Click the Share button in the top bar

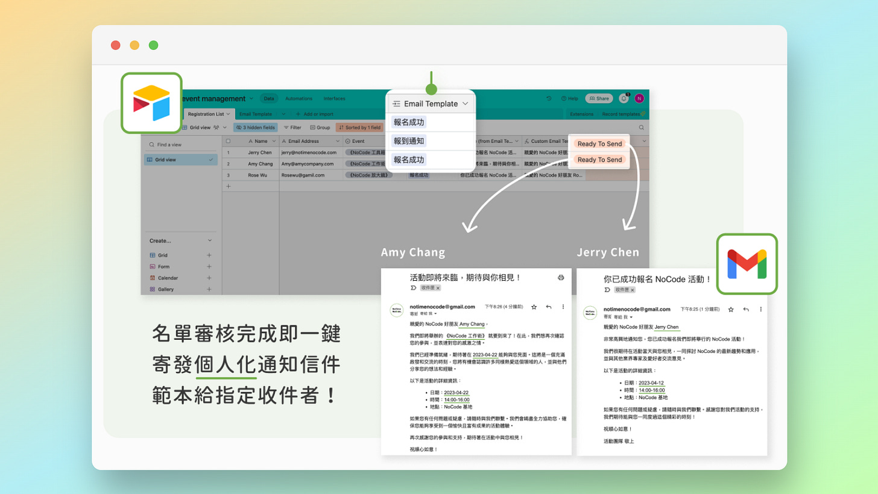tap(599, 98)
